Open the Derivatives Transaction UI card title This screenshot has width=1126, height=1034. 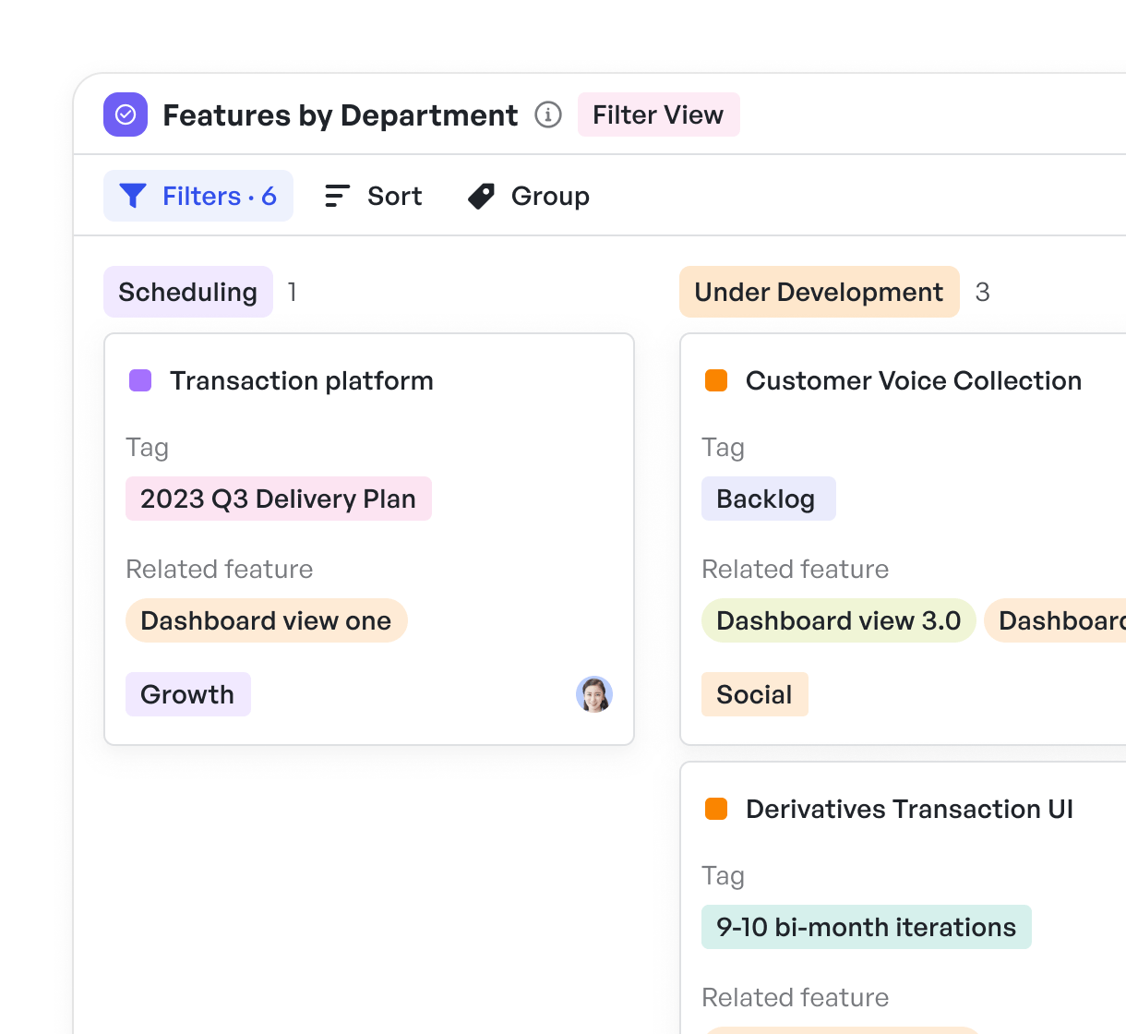pos(909,809)
